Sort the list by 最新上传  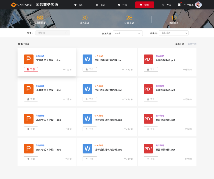point(180,44)
